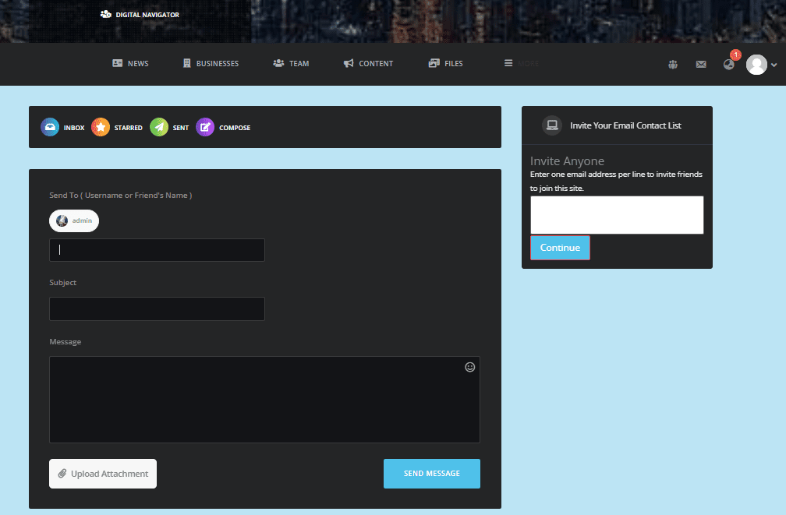Open the mail envelope icon in header
Image resolution: width=786 pixels, height=515 pixels.
(x=701, y=65)
